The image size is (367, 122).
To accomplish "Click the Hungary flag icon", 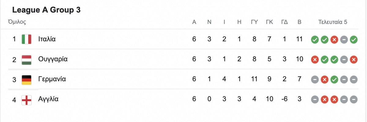I will click(x=27, y=59).
